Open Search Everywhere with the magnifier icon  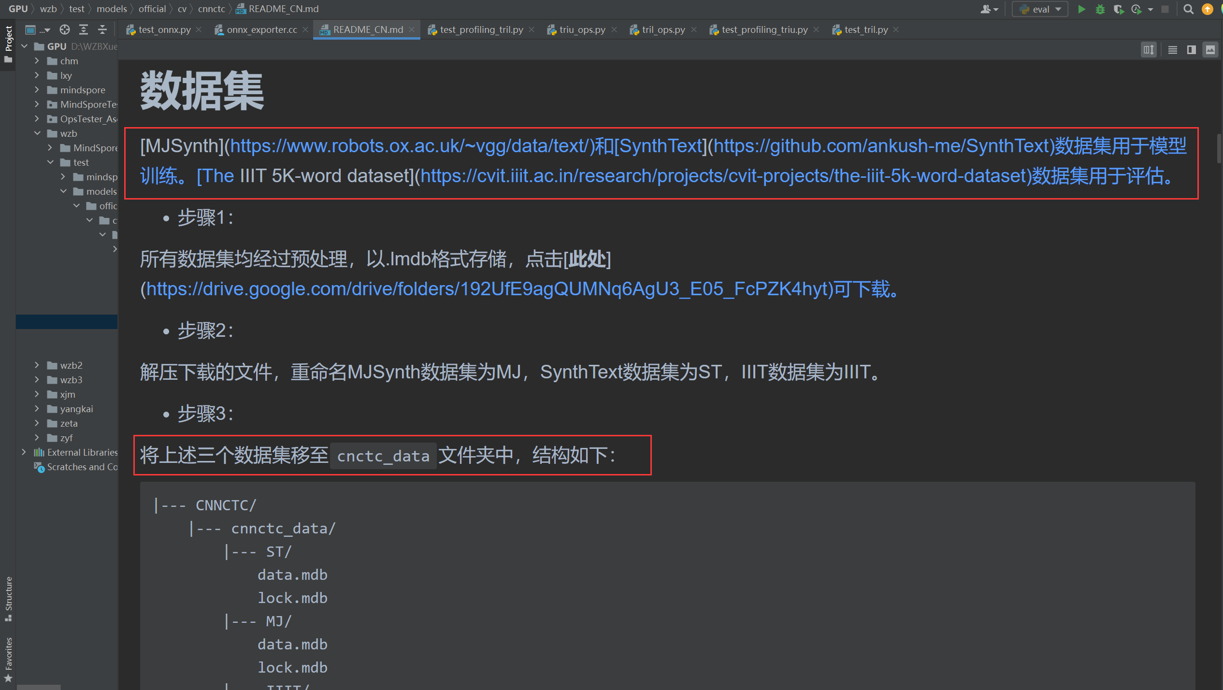click(x=1188, y=9)
